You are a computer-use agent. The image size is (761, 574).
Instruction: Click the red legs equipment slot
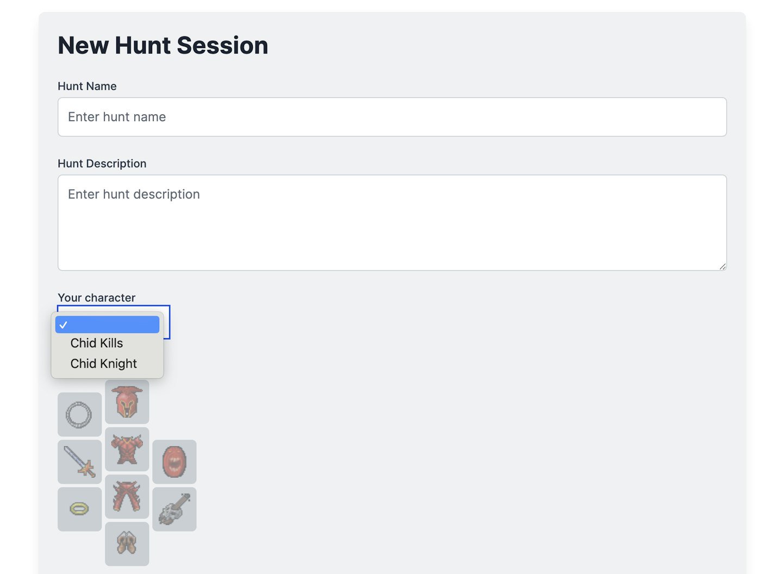tap(127, 497)
